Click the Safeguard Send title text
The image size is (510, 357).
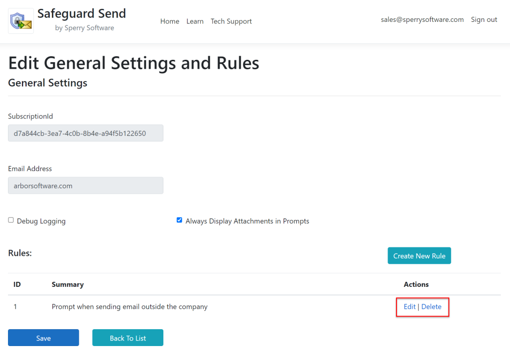click(x=82, y=13)
